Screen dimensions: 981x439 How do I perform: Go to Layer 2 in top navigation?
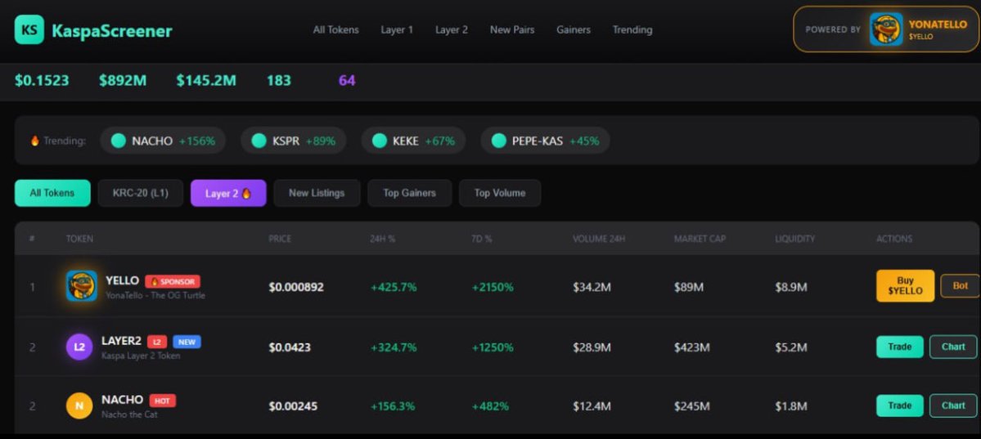coord(451,29)
